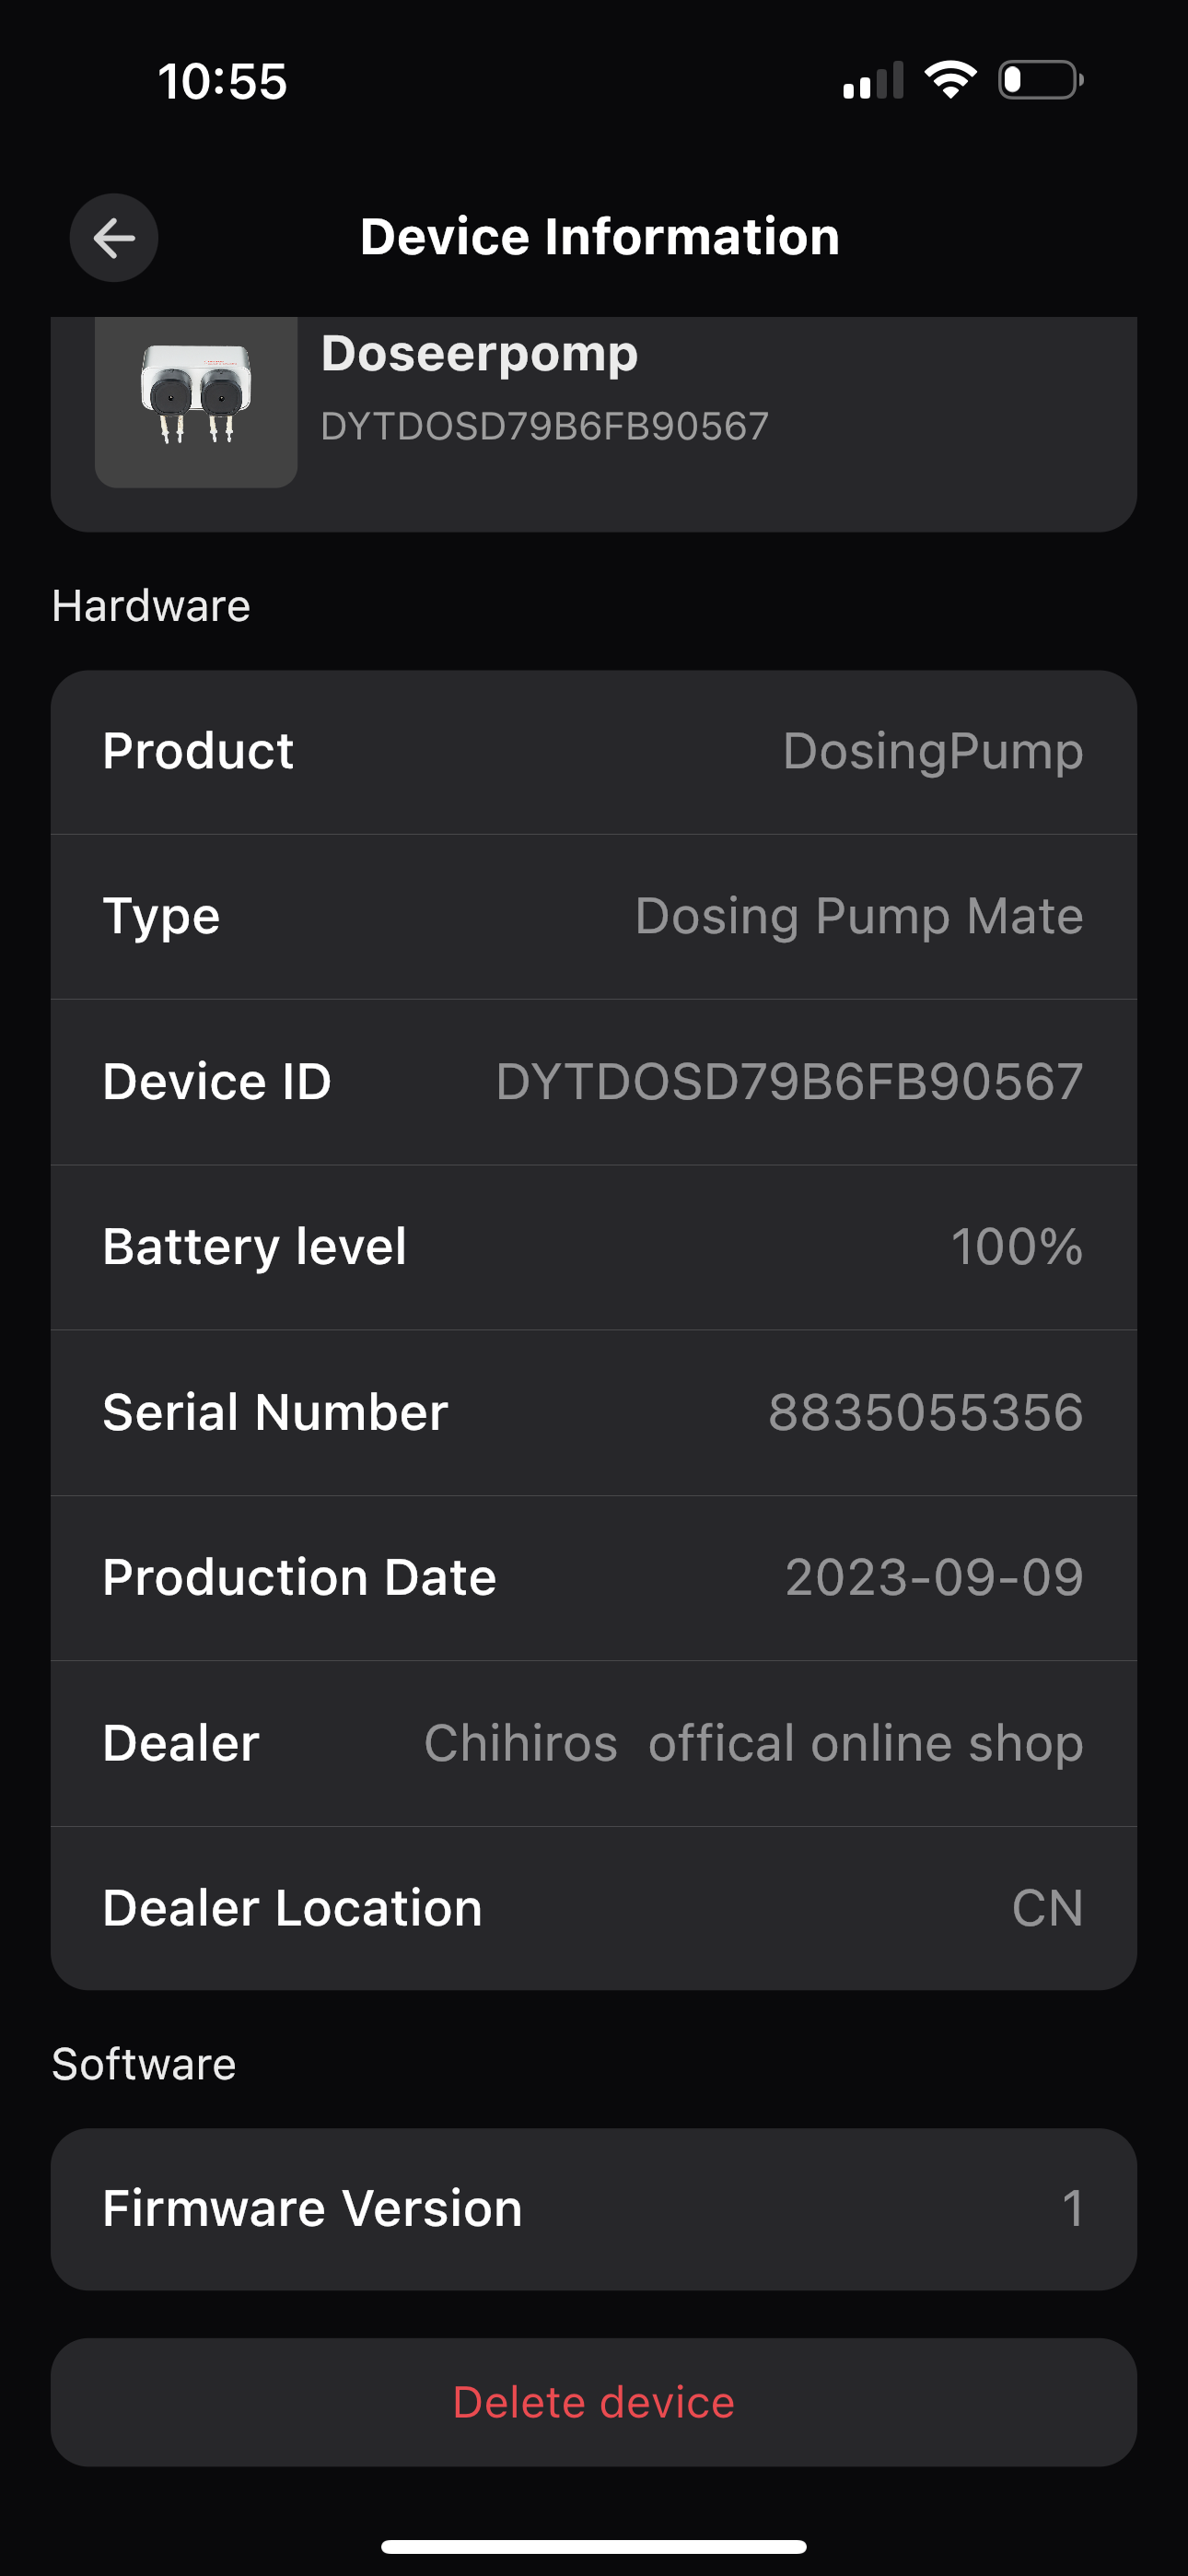Tap the back arrow button
The width and height of the screenshot is (1188, 2576).
coord(114,238)
